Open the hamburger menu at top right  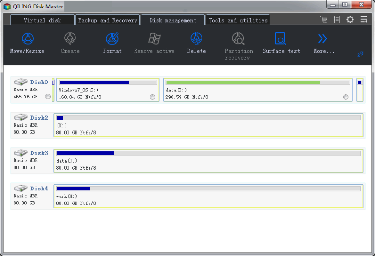click(x=364, y=20)
